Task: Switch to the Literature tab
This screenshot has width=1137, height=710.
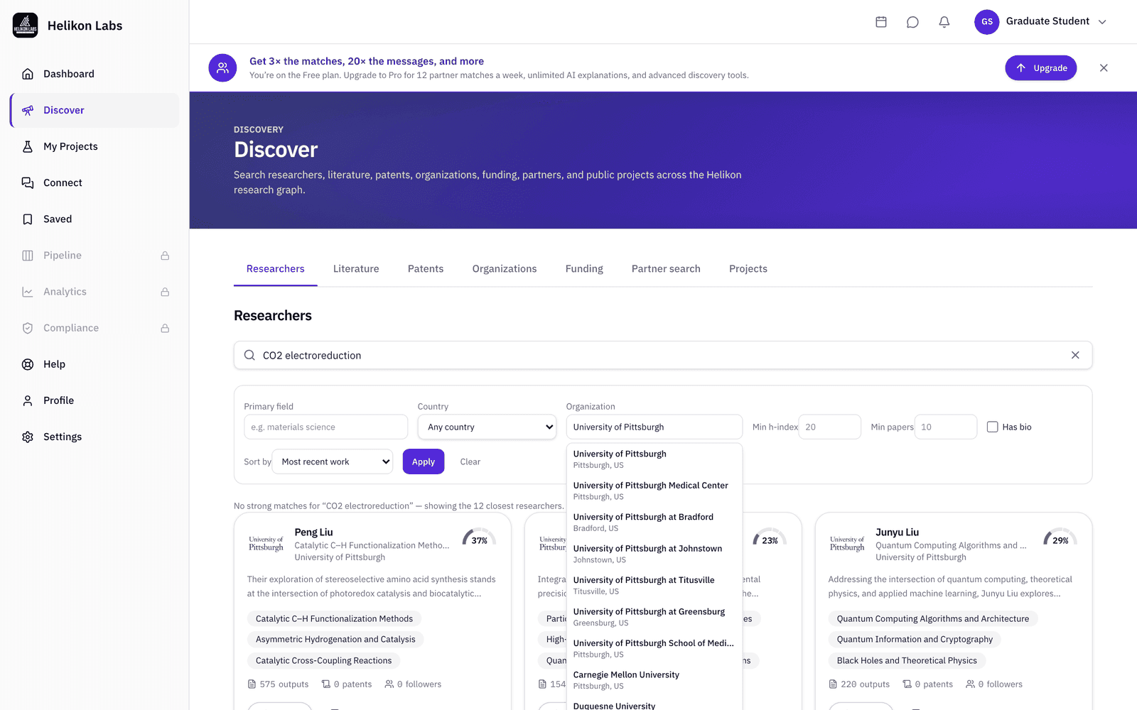Action: [356, 268]
